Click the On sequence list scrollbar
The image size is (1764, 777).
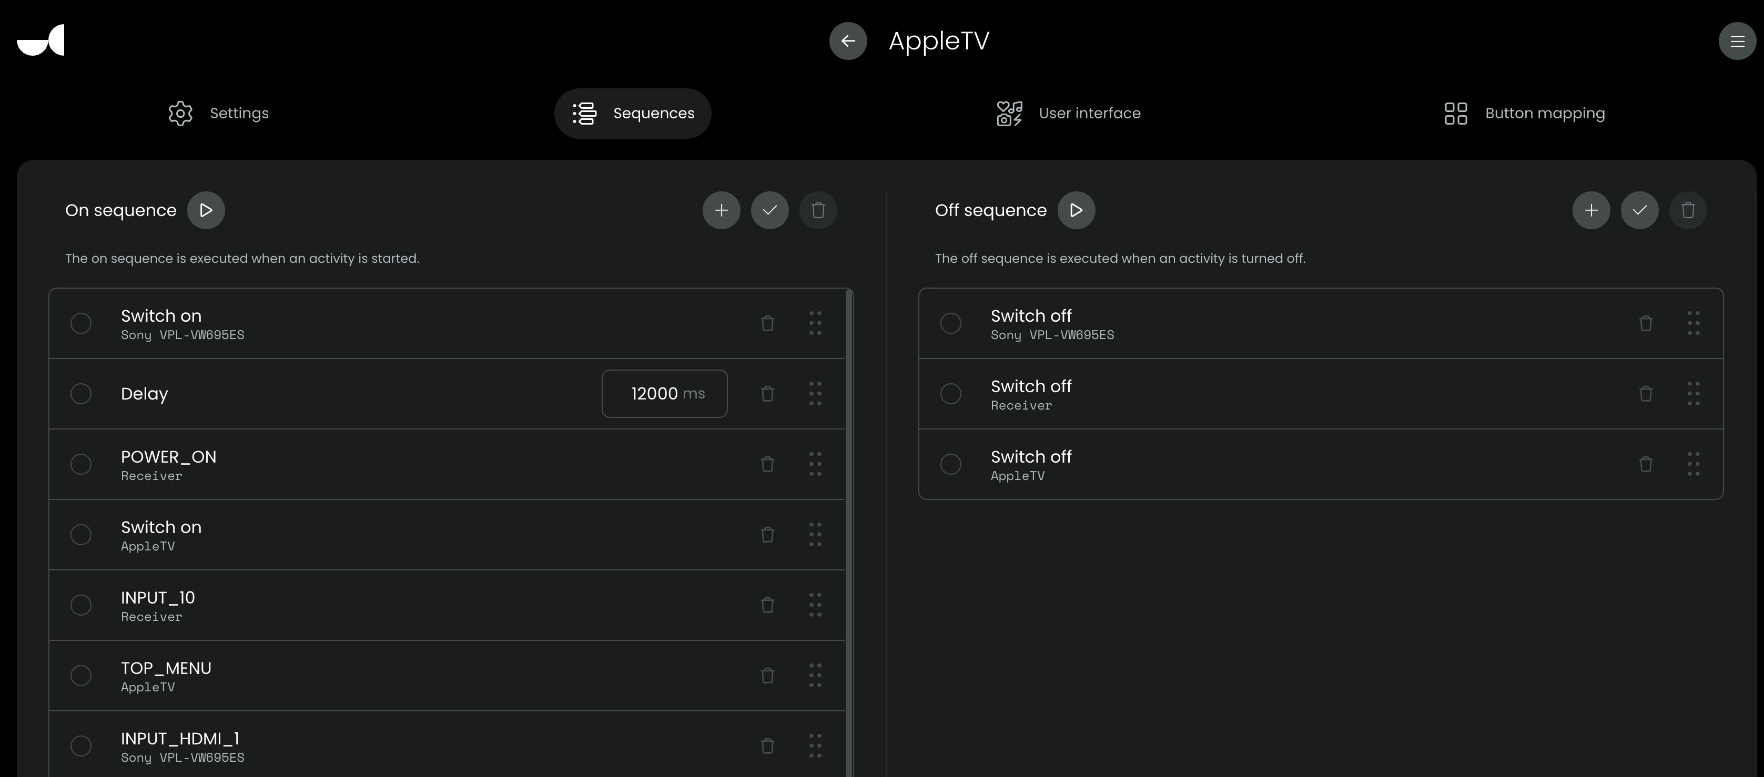(x=850, y=533)
